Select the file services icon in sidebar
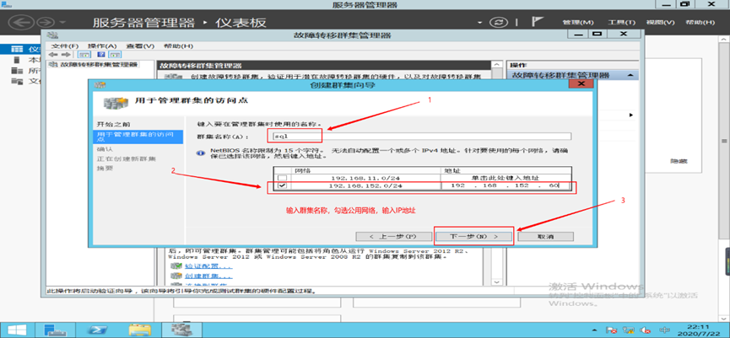The image size is (730, 338). (x=17, y=82)
